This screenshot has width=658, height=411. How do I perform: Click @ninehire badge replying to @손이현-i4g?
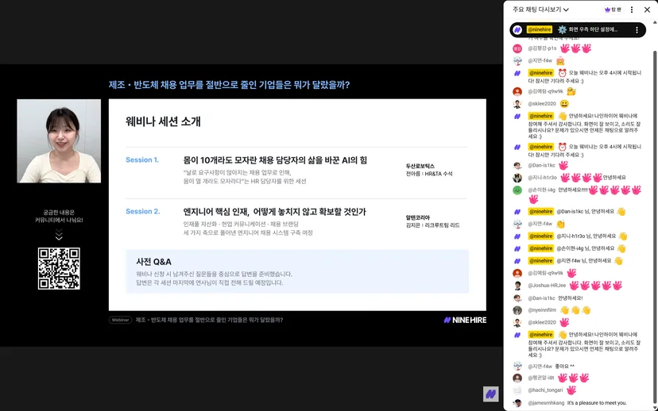tap(541, 248)
